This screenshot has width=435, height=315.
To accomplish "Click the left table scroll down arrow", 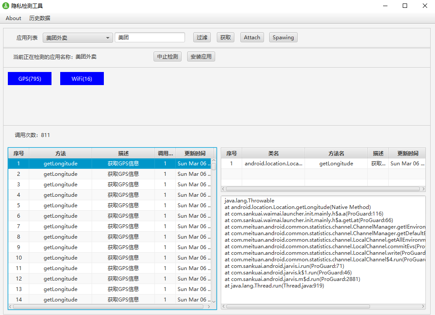I will click(x=214, y=301).
